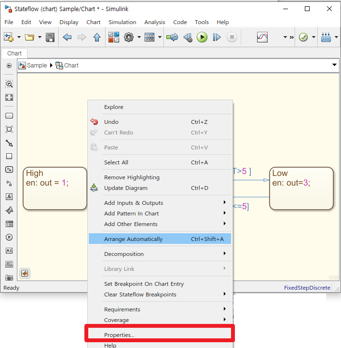Choose Select All in the context menu
The width and height of the screenshot is (341, 348).
pyautogui.click(x=160, y=162)
